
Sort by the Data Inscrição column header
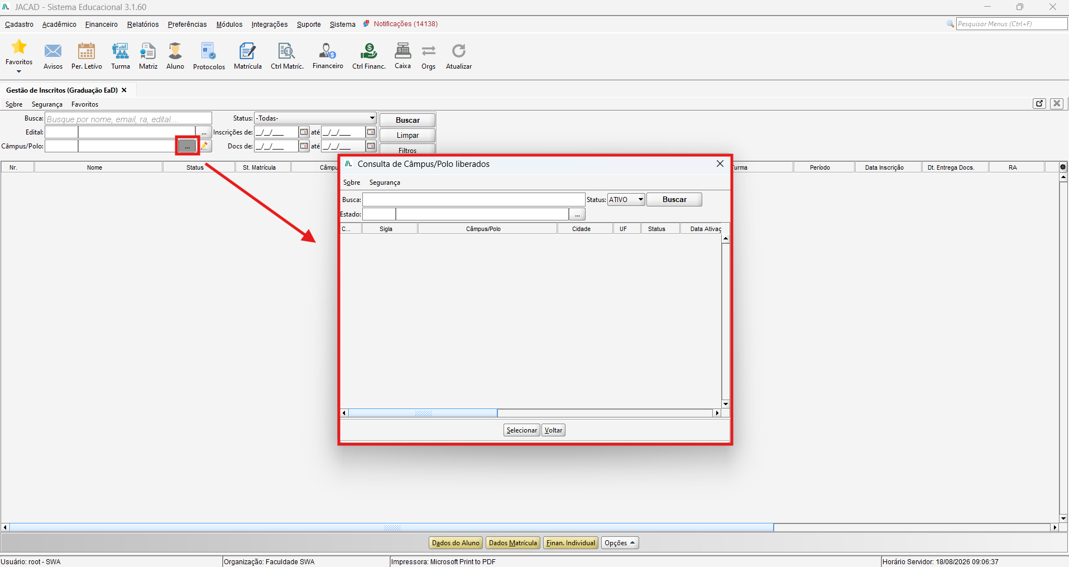tap(888, 167)
